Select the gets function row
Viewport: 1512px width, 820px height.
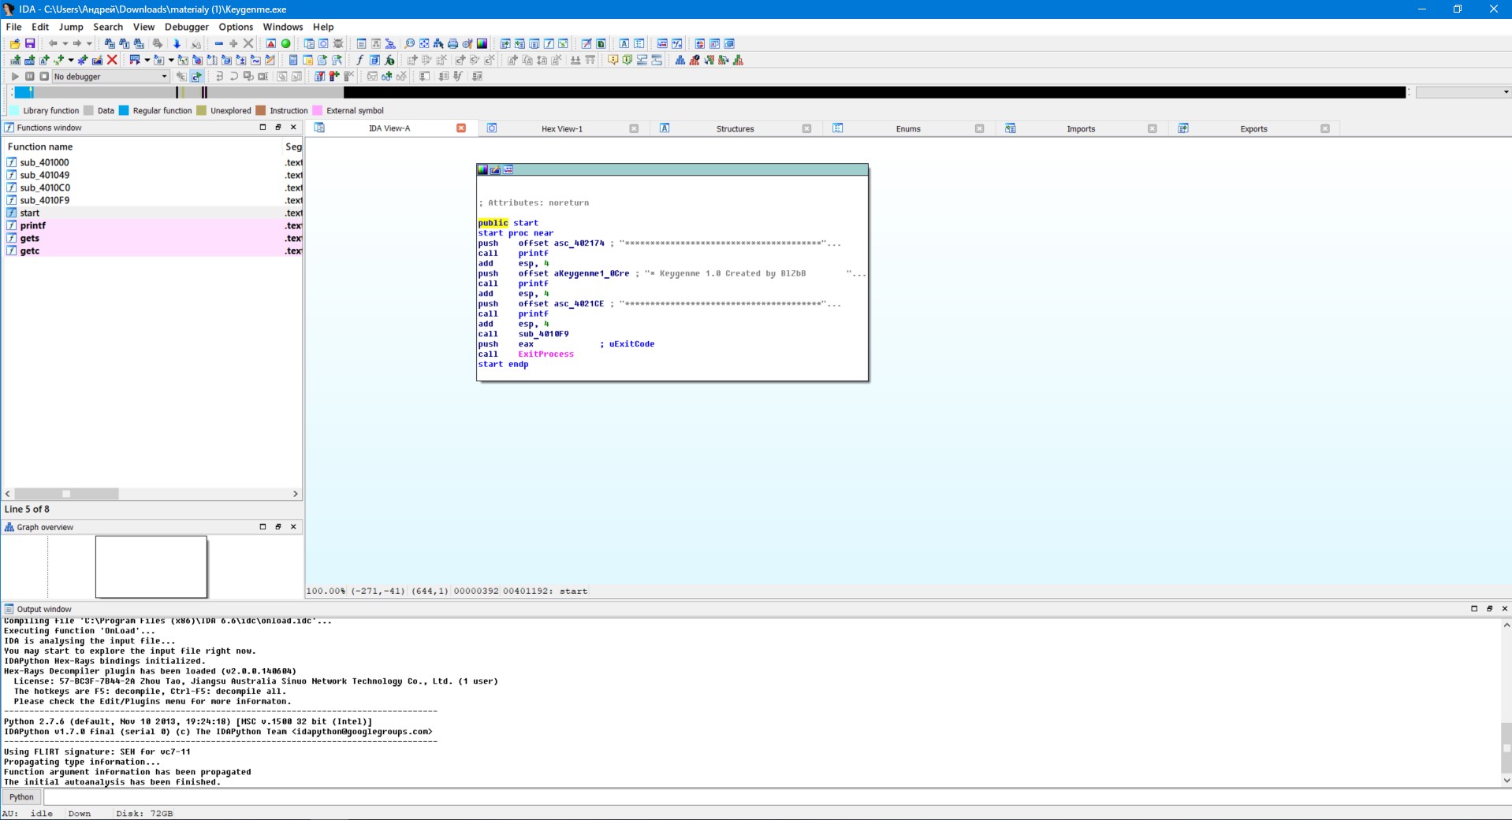tap(153, 238)
